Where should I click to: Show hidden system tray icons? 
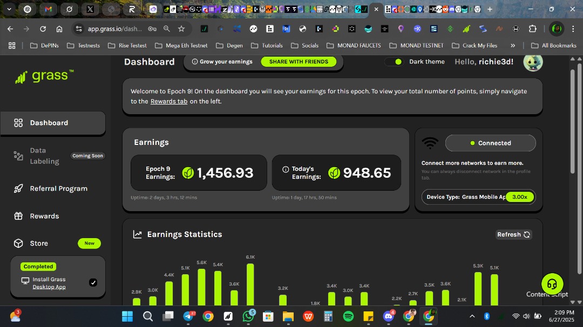(x=472, y=316)
